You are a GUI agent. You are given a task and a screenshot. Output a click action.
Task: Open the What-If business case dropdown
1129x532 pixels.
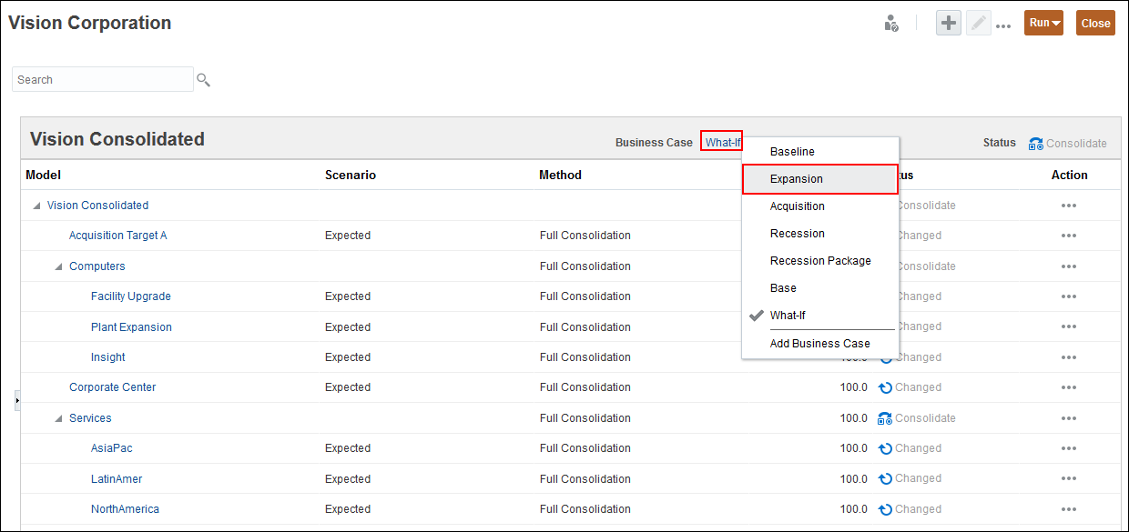point(721,141)
